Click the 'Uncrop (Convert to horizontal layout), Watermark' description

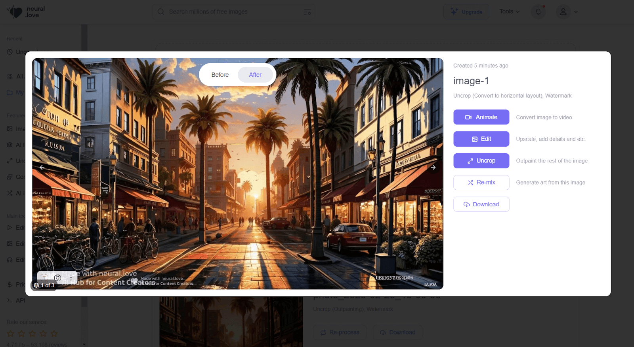[512, 96]
